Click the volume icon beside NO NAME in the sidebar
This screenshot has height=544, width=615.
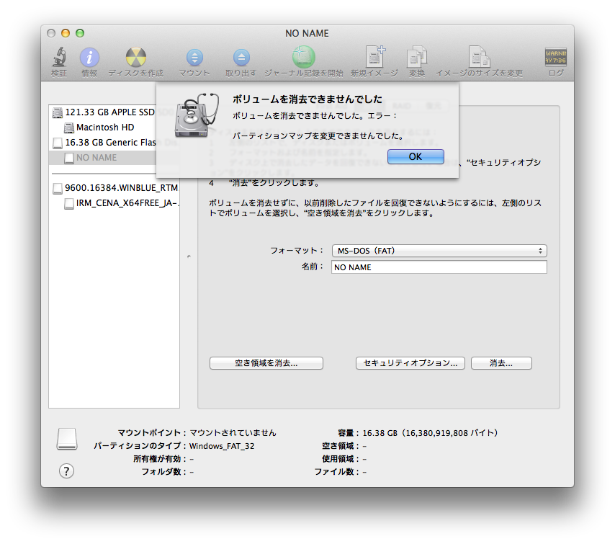click(69, 158)
